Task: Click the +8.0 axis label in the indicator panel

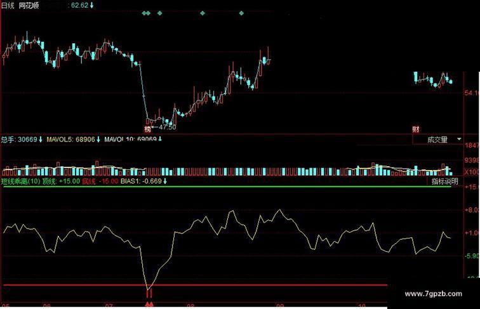Action: point(472,210)
